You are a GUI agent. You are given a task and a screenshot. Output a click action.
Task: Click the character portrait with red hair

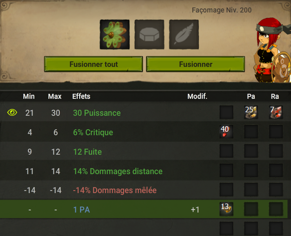(273, 50)
